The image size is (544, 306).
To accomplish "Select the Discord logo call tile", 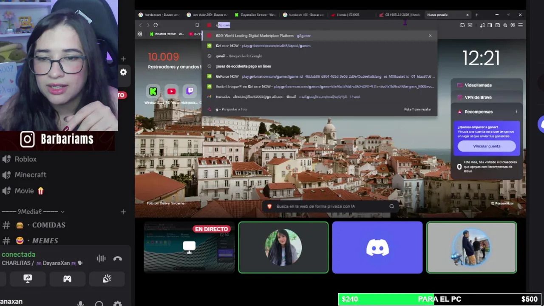I will point(377,247).
